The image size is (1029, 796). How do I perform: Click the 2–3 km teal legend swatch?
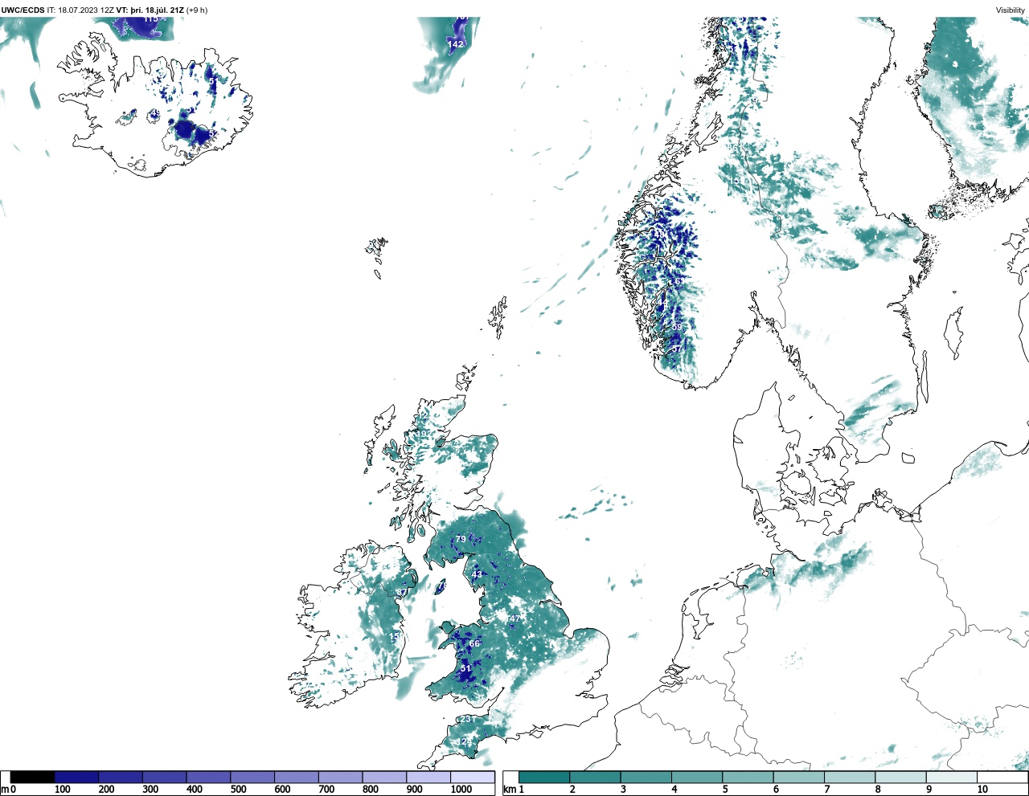click(595, 777)
